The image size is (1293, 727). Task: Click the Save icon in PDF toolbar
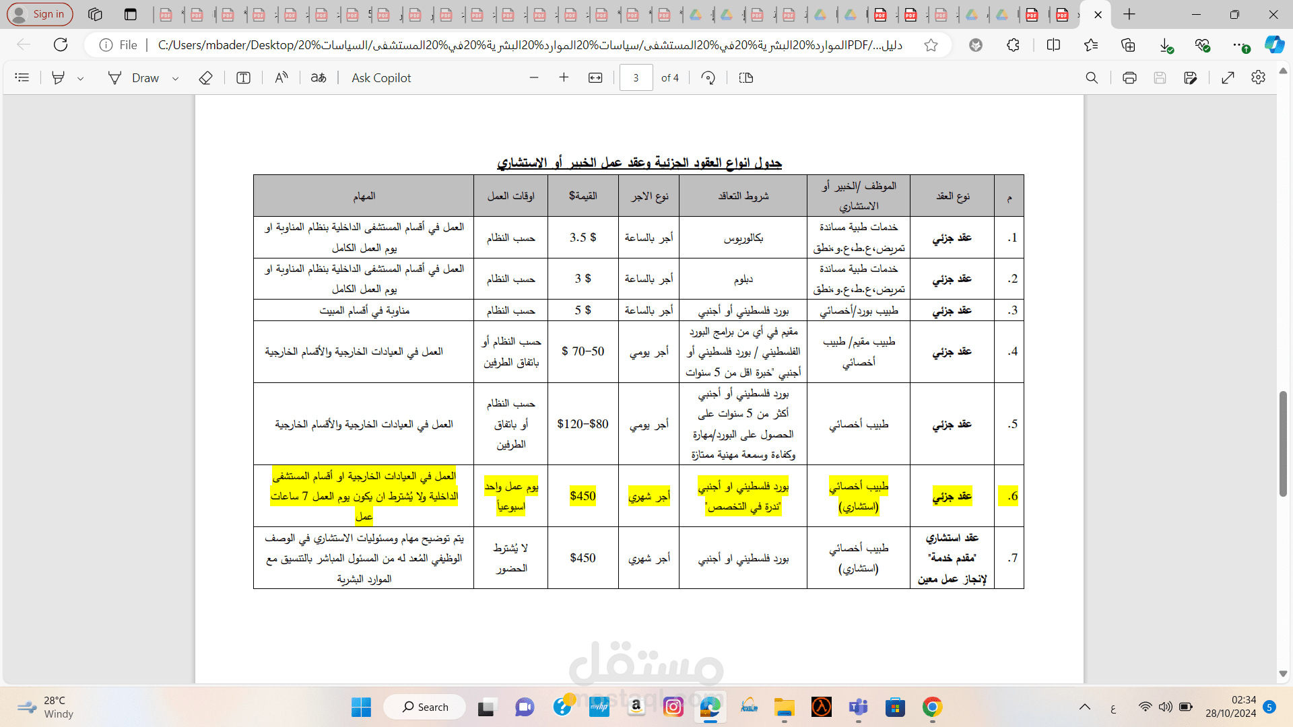coord(1160,78)
